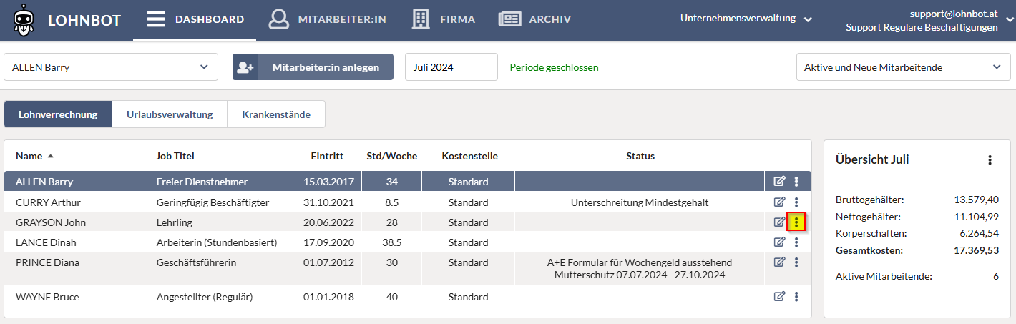Expand the ALLEN Barry employee dropdown
This screenshot has width=1016, height=324.
coord(111,67)
